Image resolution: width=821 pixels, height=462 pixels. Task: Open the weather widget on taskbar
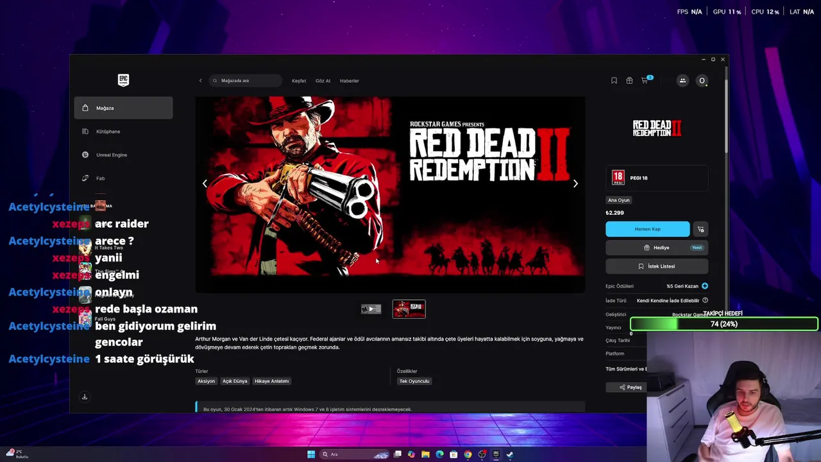[18, 454]
